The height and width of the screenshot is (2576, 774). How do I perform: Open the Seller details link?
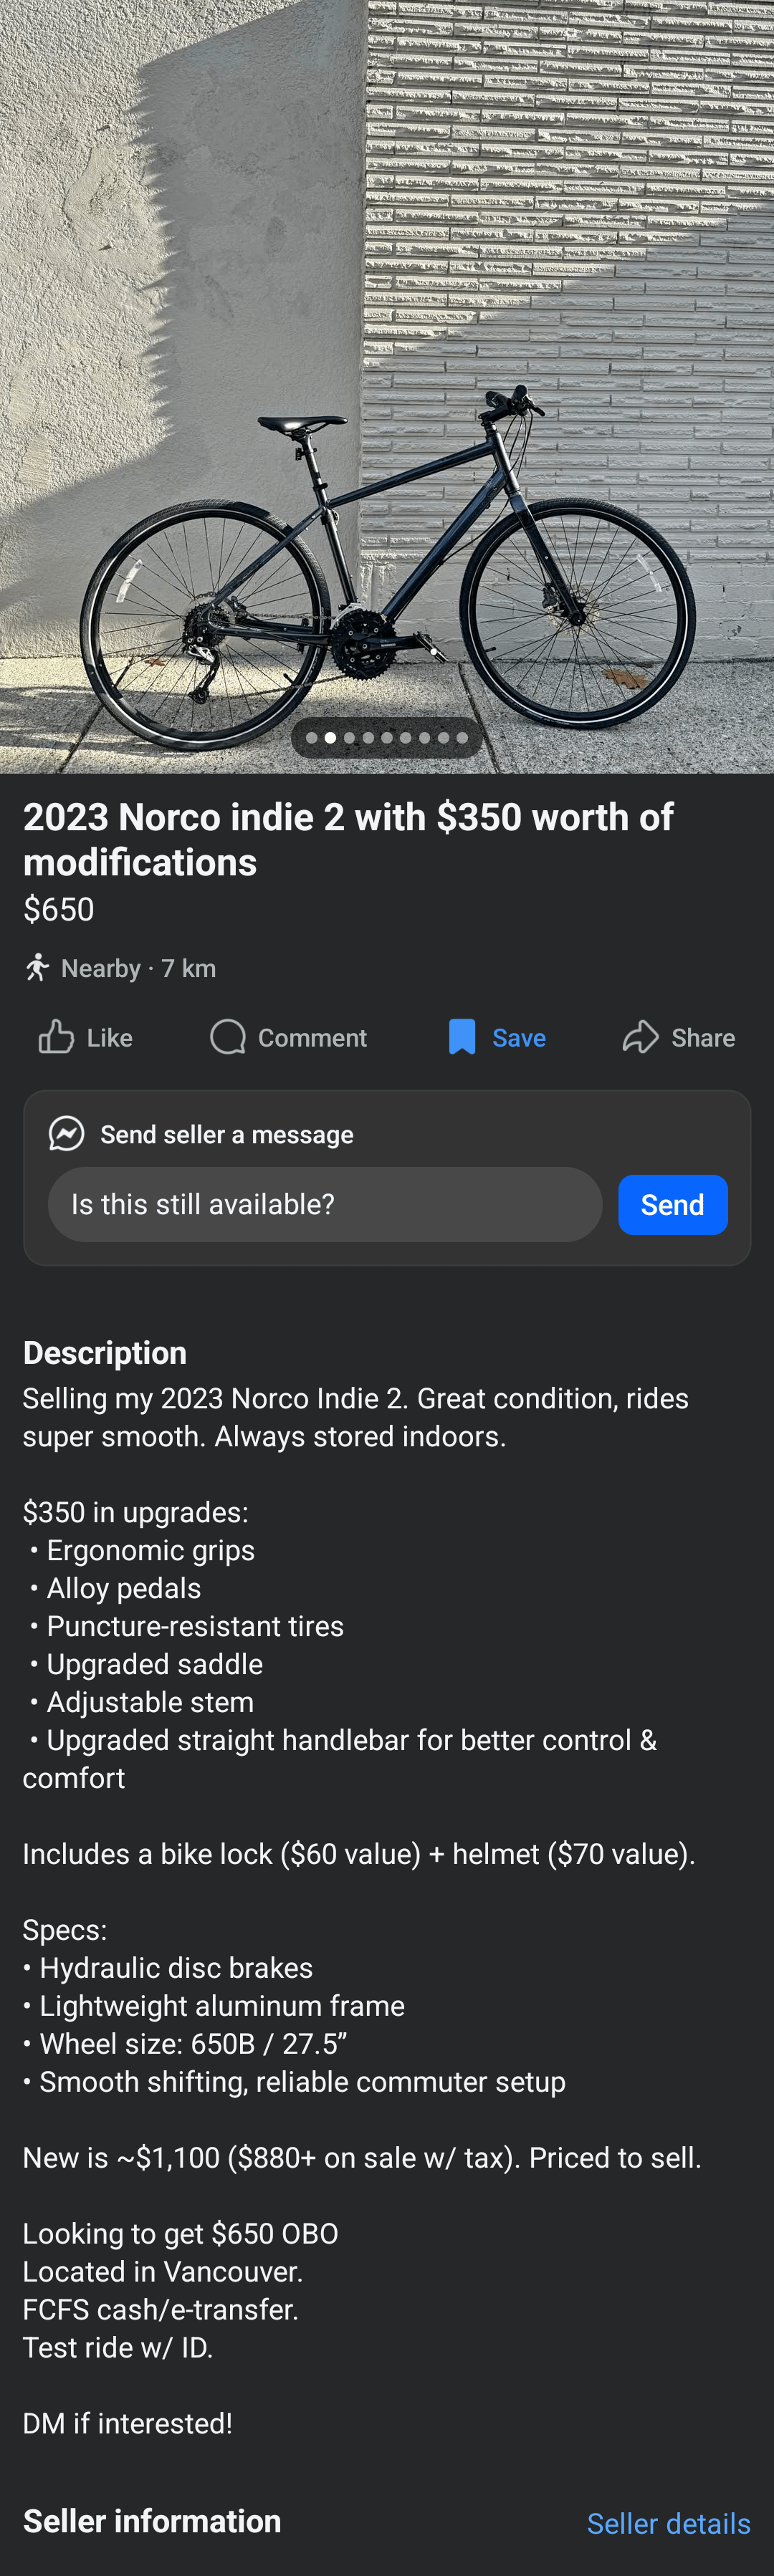pyautogui.click(x=668, y=2523)
